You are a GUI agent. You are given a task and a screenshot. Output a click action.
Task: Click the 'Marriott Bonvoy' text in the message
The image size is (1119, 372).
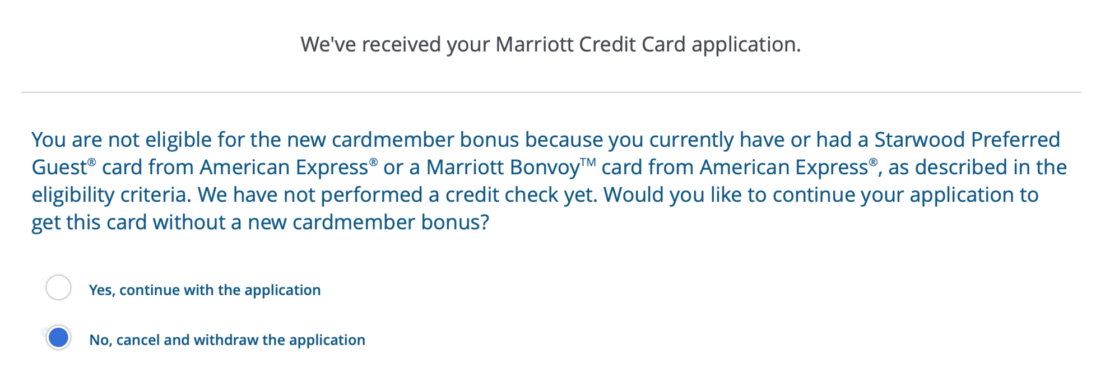coord(503,168)
